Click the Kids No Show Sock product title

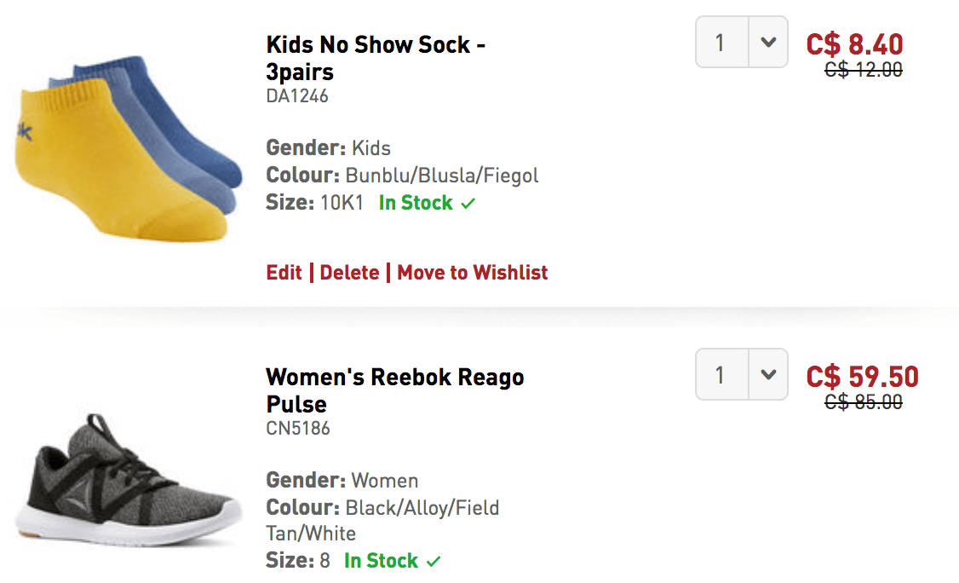[376, 57]
